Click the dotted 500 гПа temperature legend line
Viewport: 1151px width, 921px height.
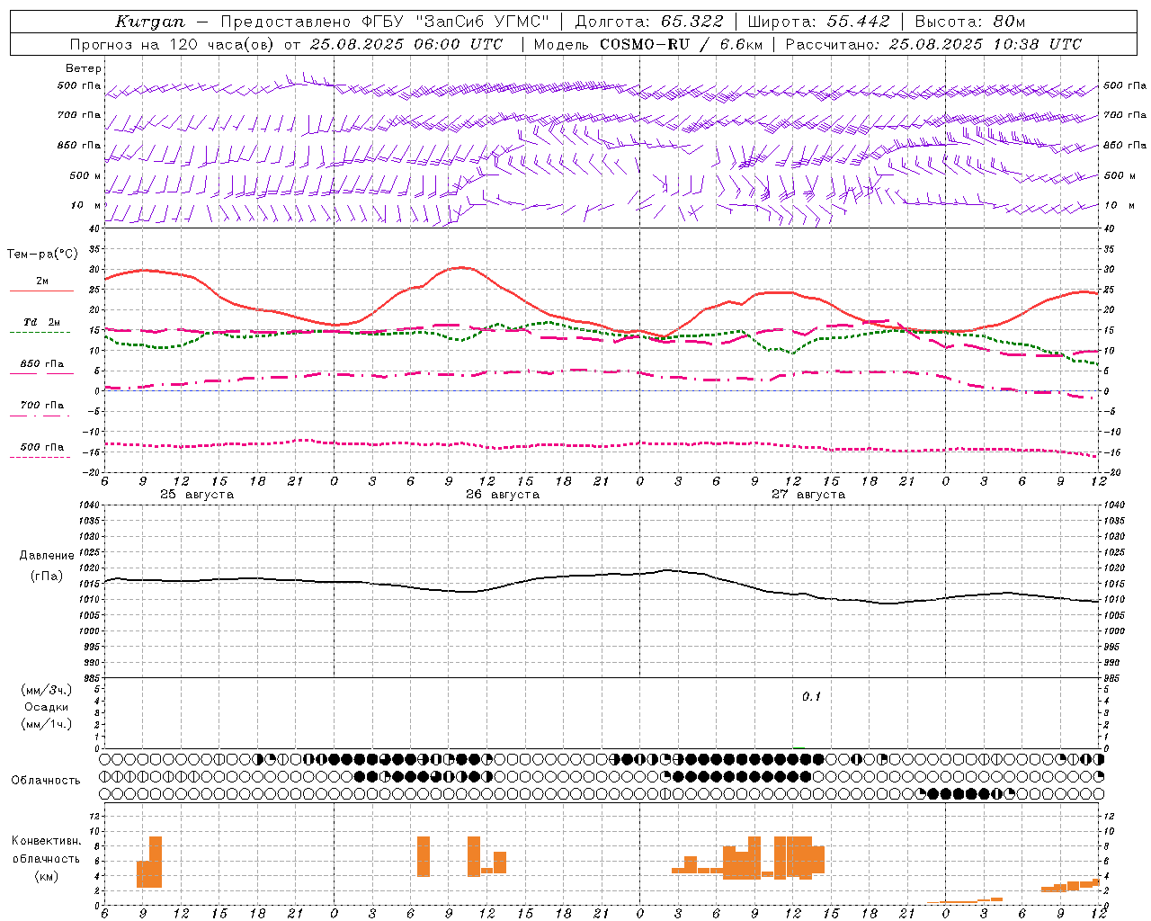40,457
